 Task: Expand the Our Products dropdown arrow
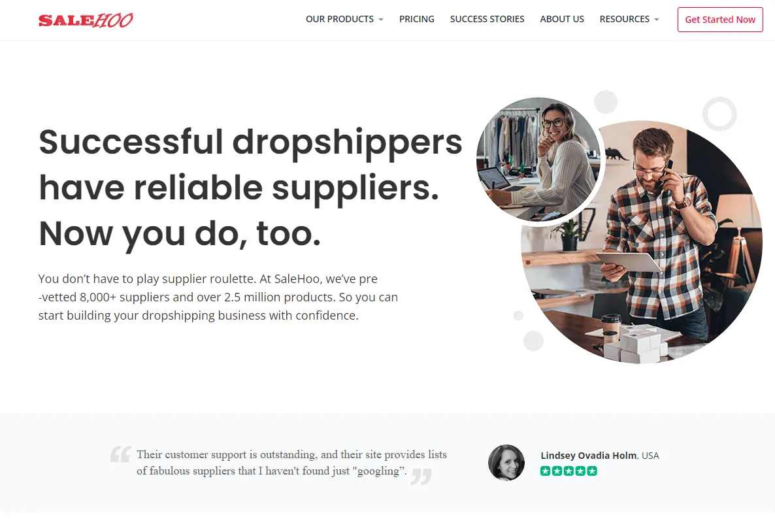coord(380,20)
